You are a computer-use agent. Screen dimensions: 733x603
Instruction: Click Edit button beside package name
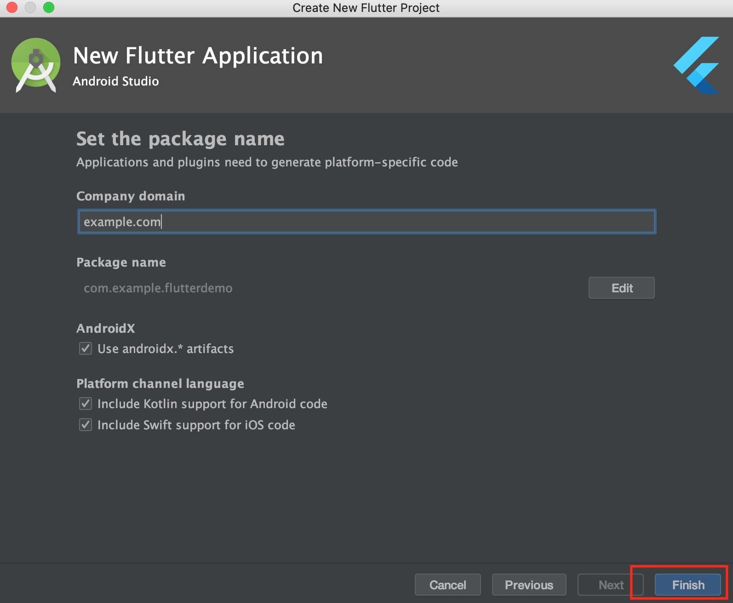(x=622, y=288)
